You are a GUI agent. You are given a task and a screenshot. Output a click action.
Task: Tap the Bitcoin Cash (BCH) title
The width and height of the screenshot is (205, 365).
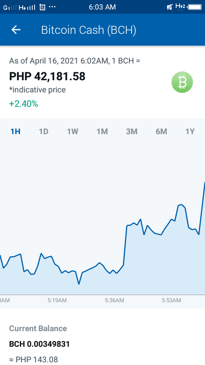point(88,30)
